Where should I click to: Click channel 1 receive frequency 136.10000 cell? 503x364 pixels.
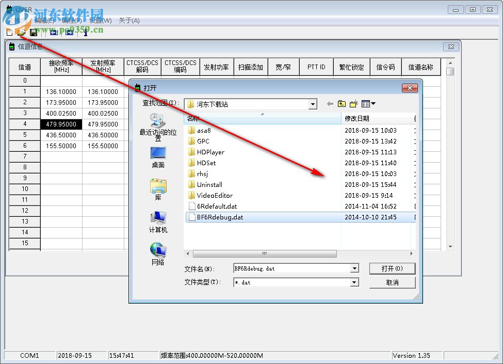point(61,92)
